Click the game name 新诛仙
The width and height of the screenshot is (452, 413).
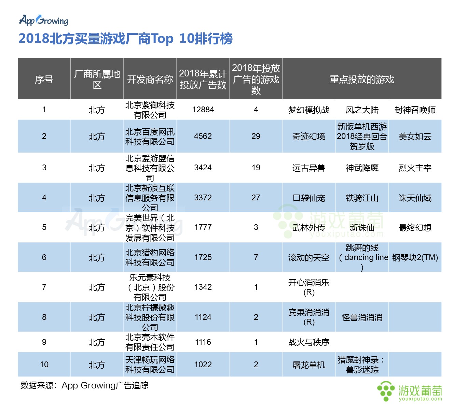[362, 228]
